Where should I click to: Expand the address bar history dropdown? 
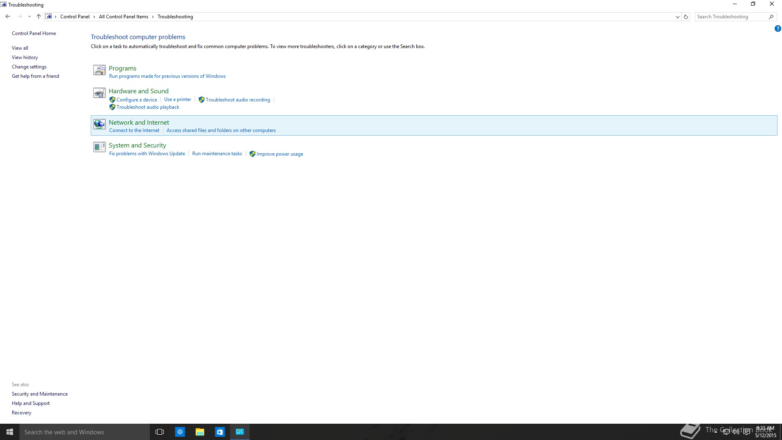tap(677, 17)
